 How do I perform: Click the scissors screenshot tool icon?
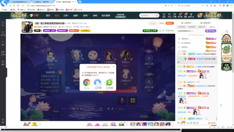(215, 6)
